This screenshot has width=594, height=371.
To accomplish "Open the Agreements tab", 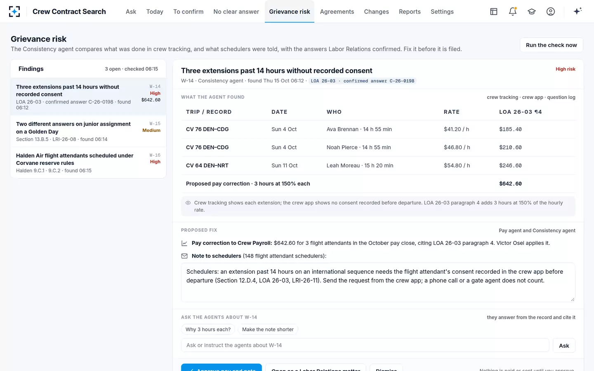I will pos(337,12).
